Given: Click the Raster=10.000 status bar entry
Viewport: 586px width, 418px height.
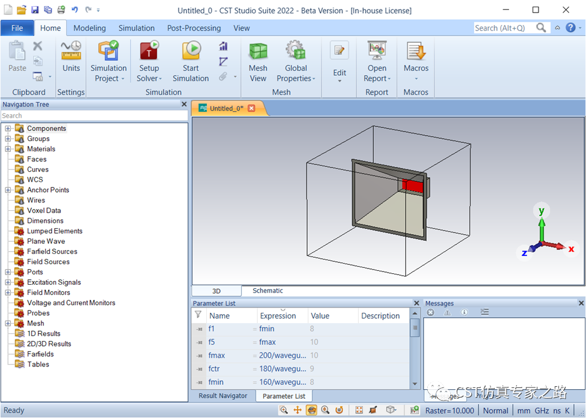Looking at the screenshot, I should [x=450, y=411].
